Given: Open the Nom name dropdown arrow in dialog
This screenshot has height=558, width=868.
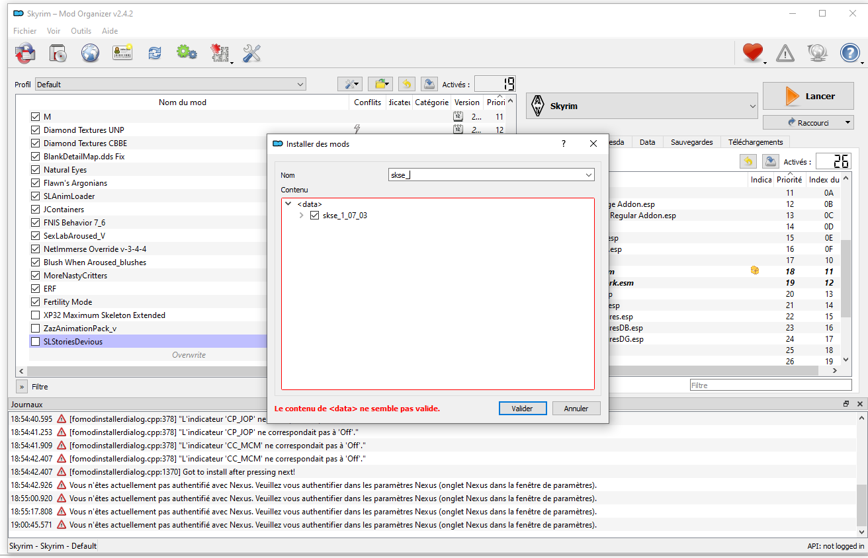Looking at the screenshot, I should 589,175.
